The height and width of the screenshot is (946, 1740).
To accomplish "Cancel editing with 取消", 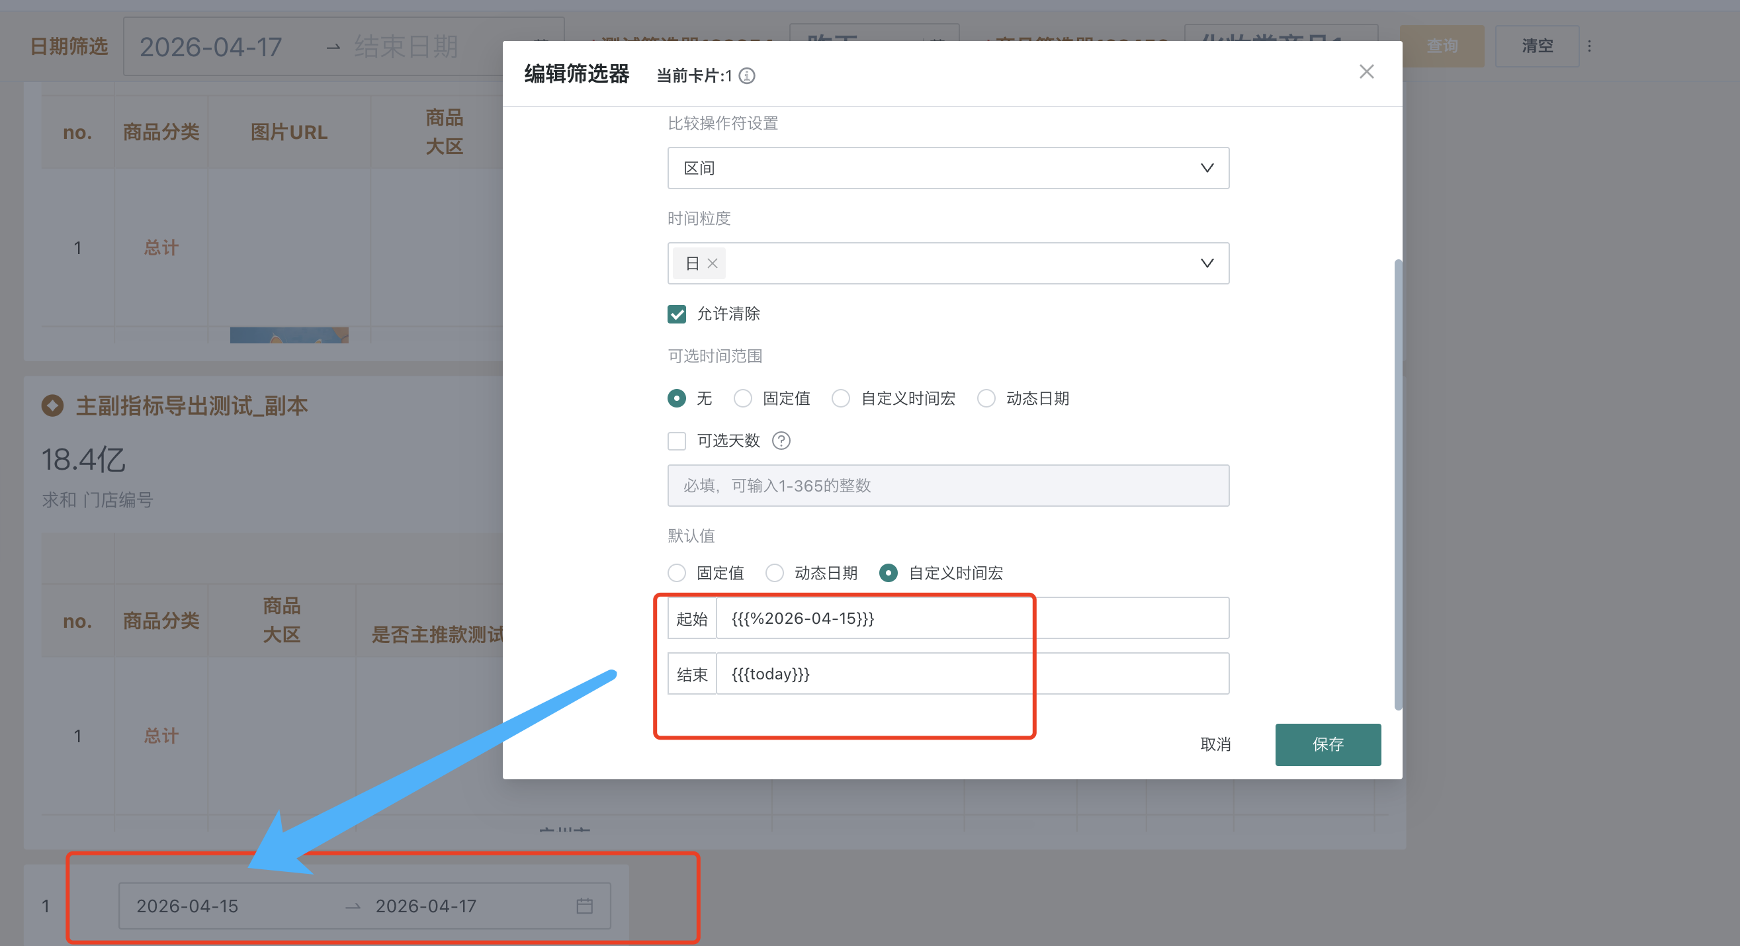I will coord(1215,745).
